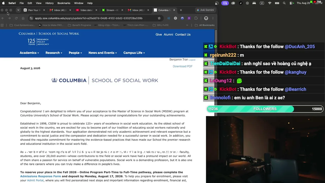Viewport: 325px width, 183px height.
Task: Click the Logout link
Action: tap(192, 60)
